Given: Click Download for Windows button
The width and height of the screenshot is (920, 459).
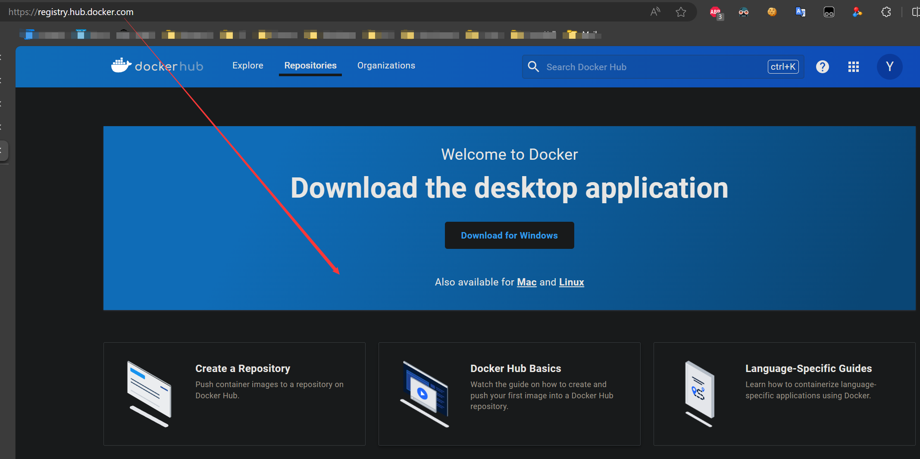Looking at the screenshot, I should coord(509,235).
